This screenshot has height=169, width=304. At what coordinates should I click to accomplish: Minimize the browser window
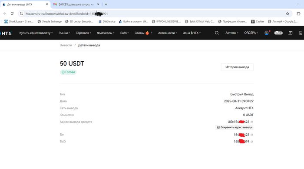click(298, 4)
